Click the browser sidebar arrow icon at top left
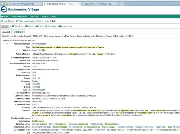 [x=2, y=3]
